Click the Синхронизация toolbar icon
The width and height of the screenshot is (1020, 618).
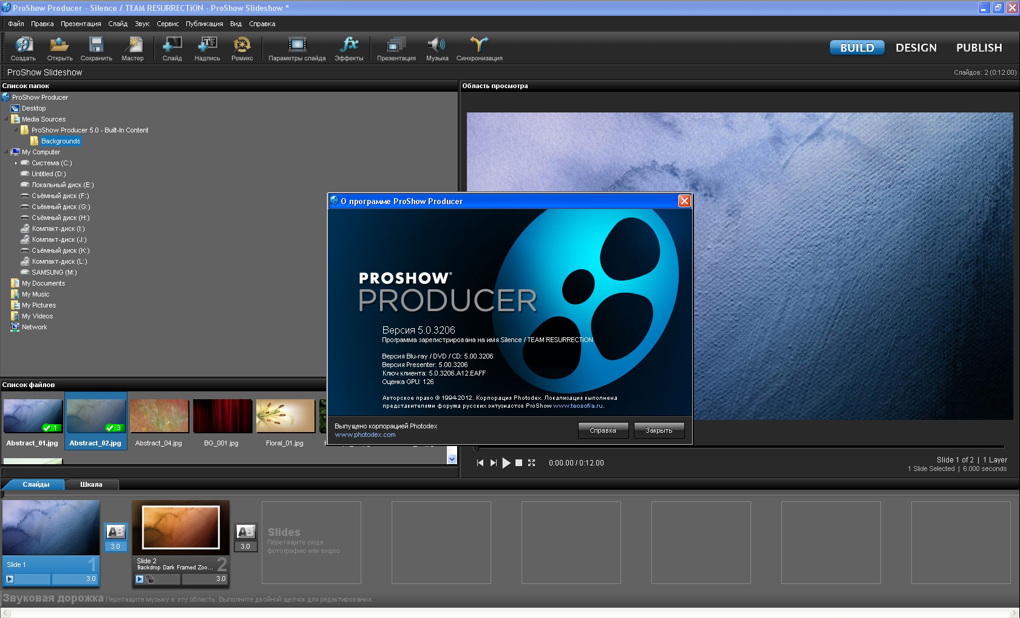(479, 49)
